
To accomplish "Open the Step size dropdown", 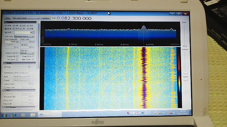I will [x=27, y=53].
